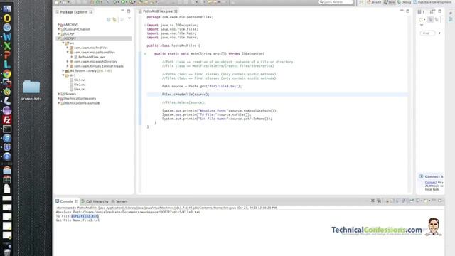Viewport: 455px width, 256px height.
Task: Click the public class PathsAndFiles declaration
Action: 173,46
